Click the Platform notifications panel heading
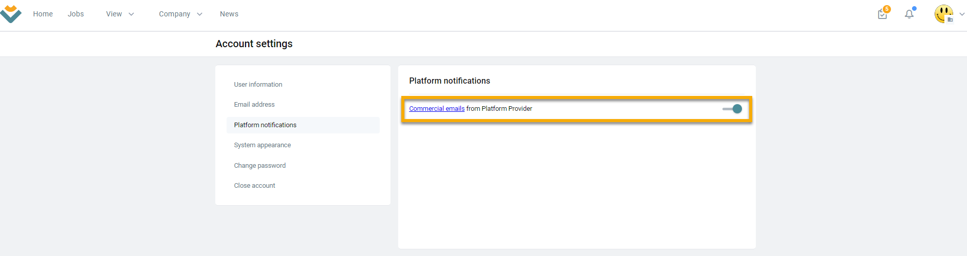 (x=450, y=81)
